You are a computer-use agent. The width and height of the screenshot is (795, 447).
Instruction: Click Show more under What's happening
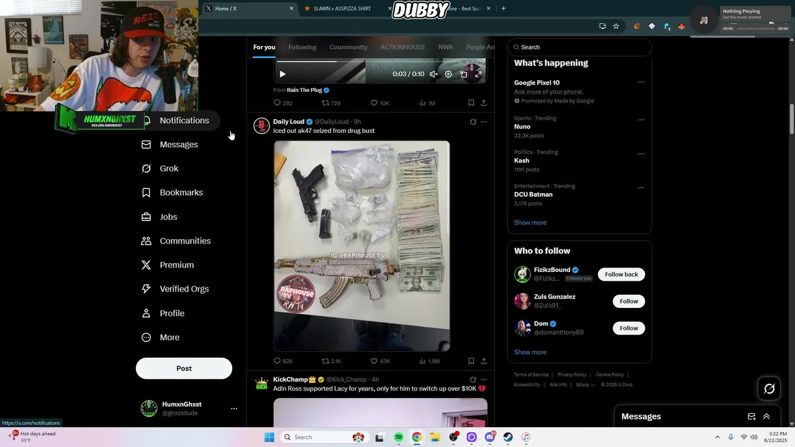(530, 223)
